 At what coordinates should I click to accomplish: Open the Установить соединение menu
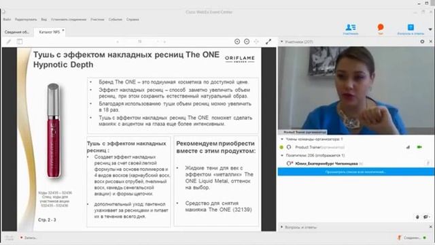coord(69,20)
